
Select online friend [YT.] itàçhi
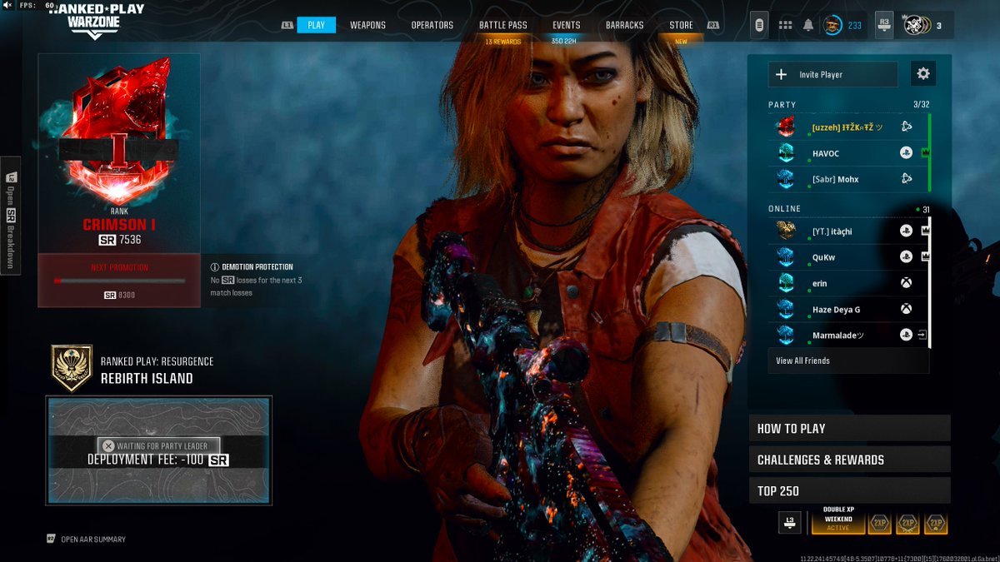pyautogui.click(x=847, y=231)
